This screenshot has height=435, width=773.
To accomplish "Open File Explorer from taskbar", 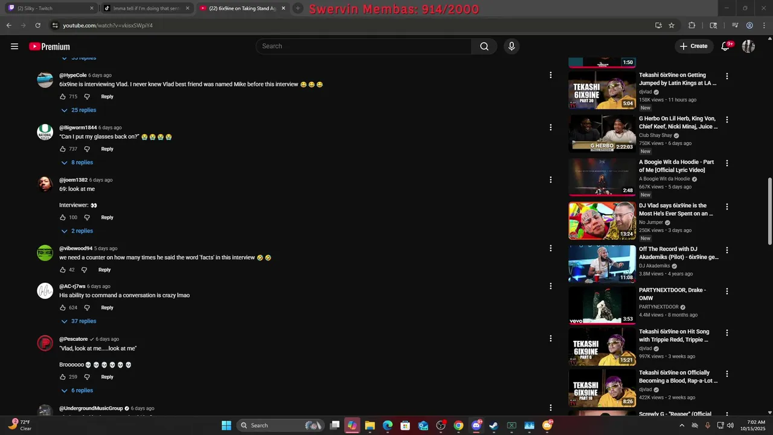I will [370, 425].
